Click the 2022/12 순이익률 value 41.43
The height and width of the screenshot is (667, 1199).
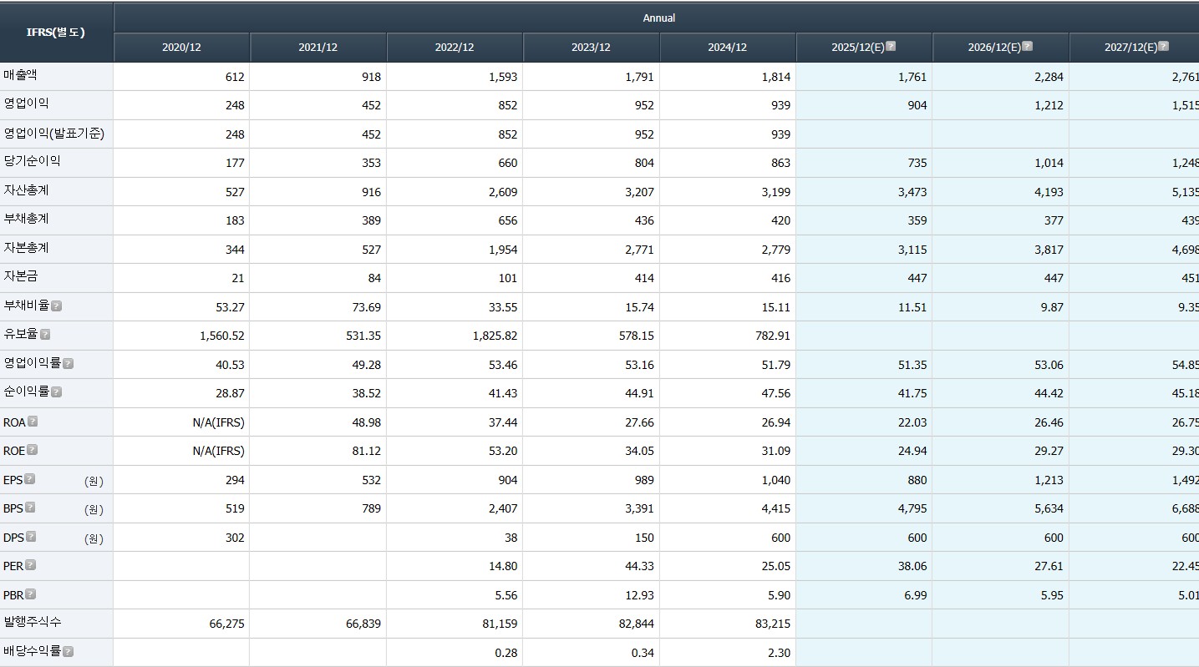click(503, 393)
